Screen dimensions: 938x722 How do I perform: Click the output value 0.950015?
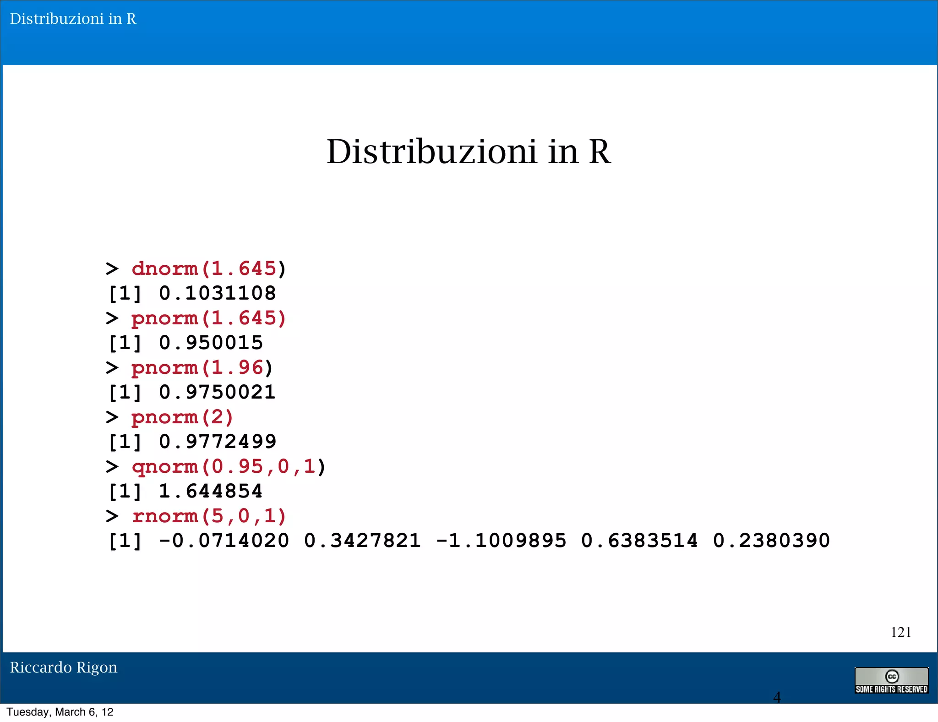coord(211,343)
